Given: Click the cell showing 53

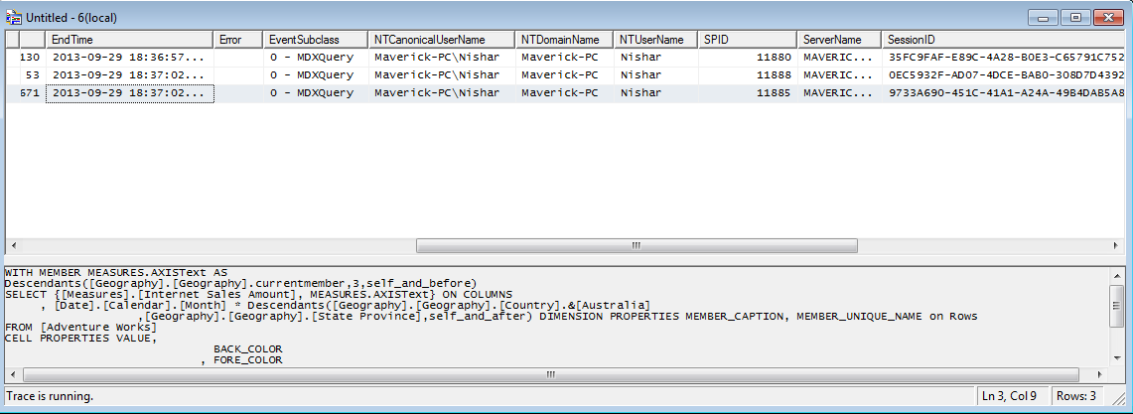Looking at the screenshot, I should tap(32, 75).
